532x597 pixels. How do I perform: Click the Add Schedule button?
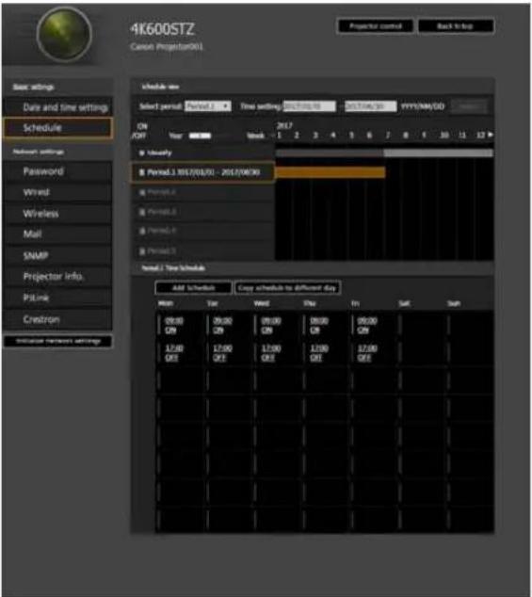(x=193, y=288)
